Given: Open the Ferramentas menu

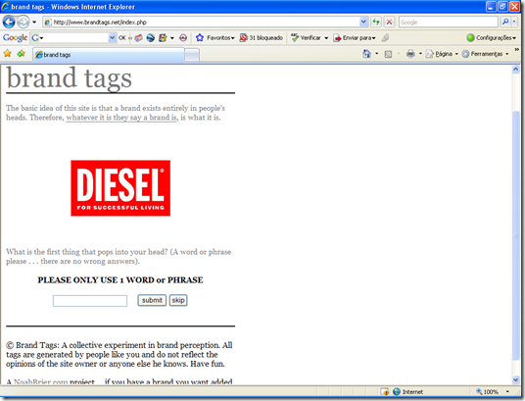Looking at the screenshot, I should [x=485, y=54].
